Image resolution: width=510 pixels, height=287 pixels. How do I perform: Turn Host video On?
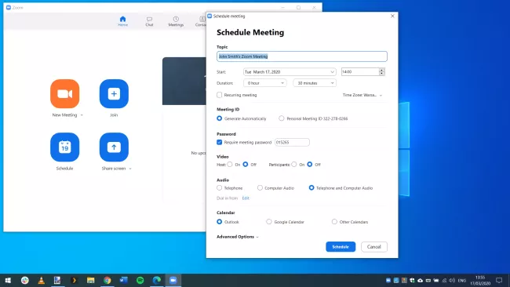[230, 165]
